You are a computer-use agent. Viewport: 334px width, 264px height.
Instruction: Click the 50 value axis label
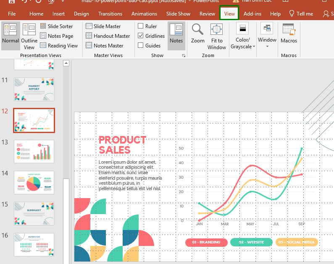[x=181, y=148]
